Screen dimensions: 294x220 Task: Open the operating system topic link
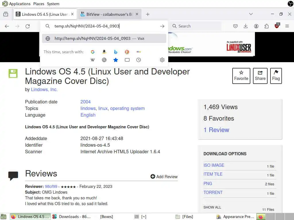pos(127,108)
